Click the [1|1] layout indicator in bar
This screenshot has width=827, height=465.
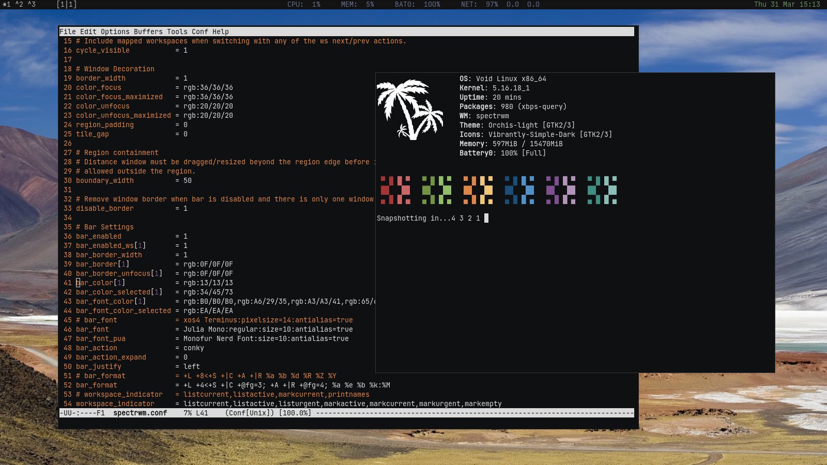point(67,4)
